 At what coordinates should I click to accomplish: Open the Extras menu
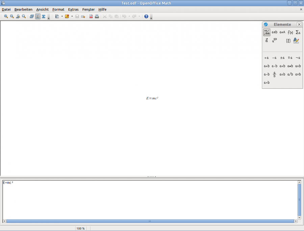tap(73, 9)
